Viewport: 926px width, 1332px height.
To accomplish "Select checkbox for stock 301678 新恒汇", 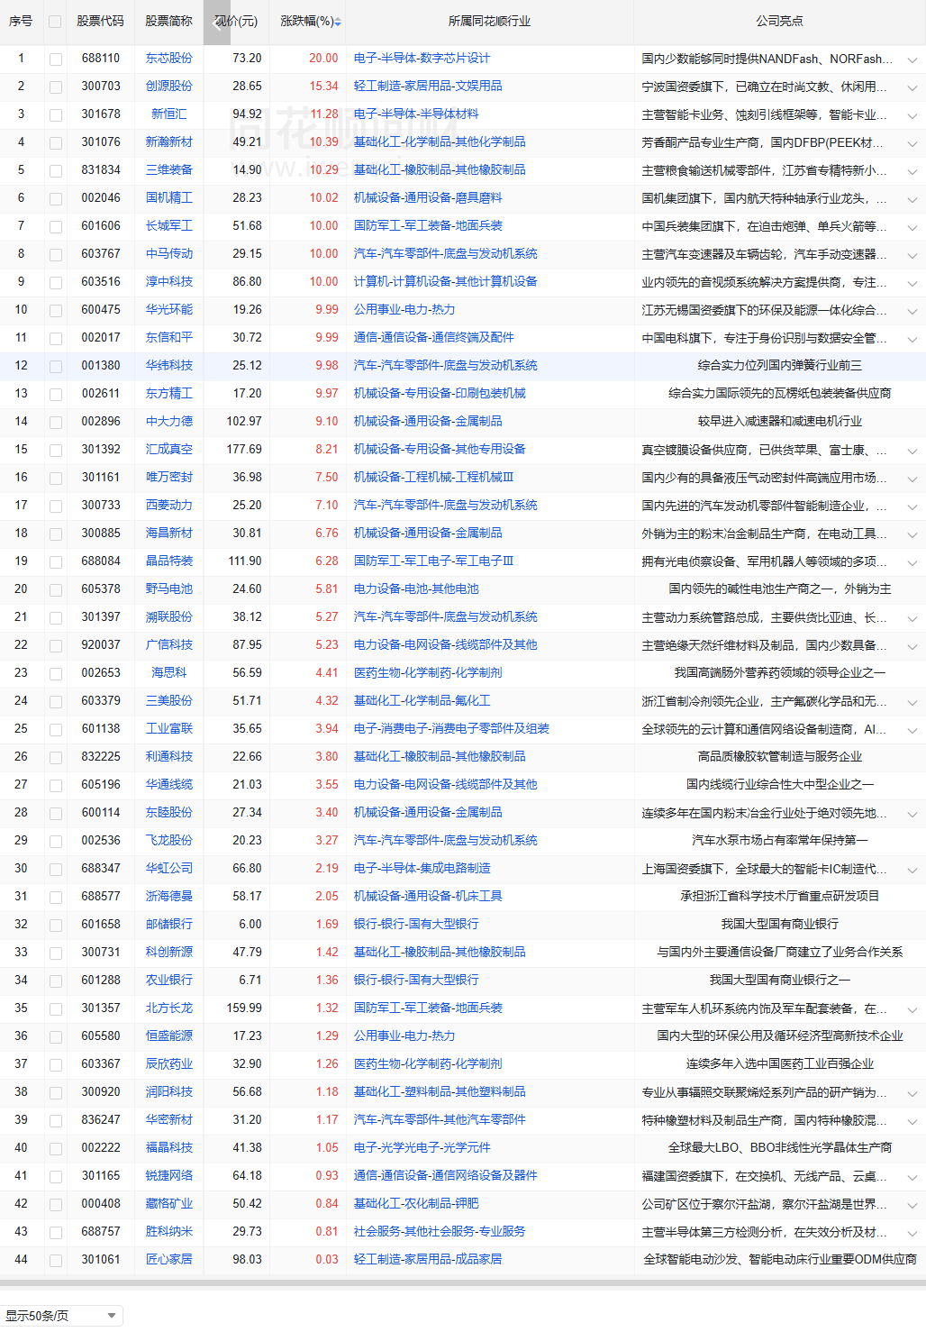I will (56, 115).
